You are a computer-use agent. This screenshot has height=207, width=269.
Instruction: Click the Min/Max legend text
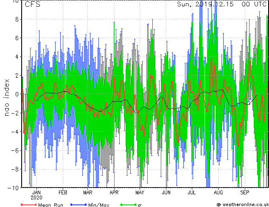[98, 205]
